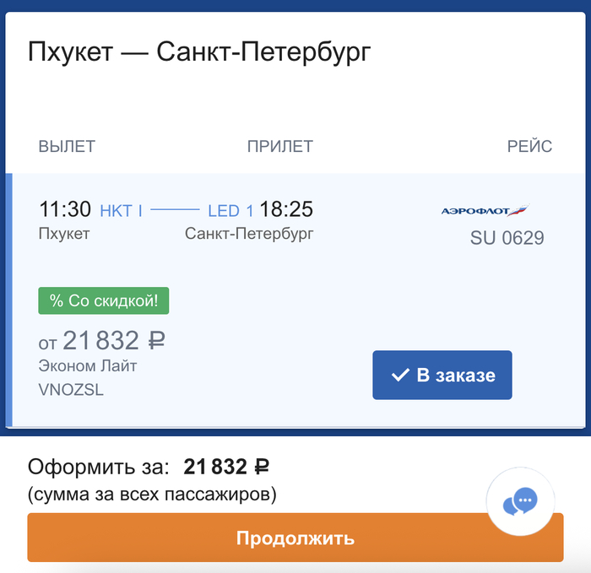
Task: Click the ВЫЛЕТ column header
Action: pos(67,147)
